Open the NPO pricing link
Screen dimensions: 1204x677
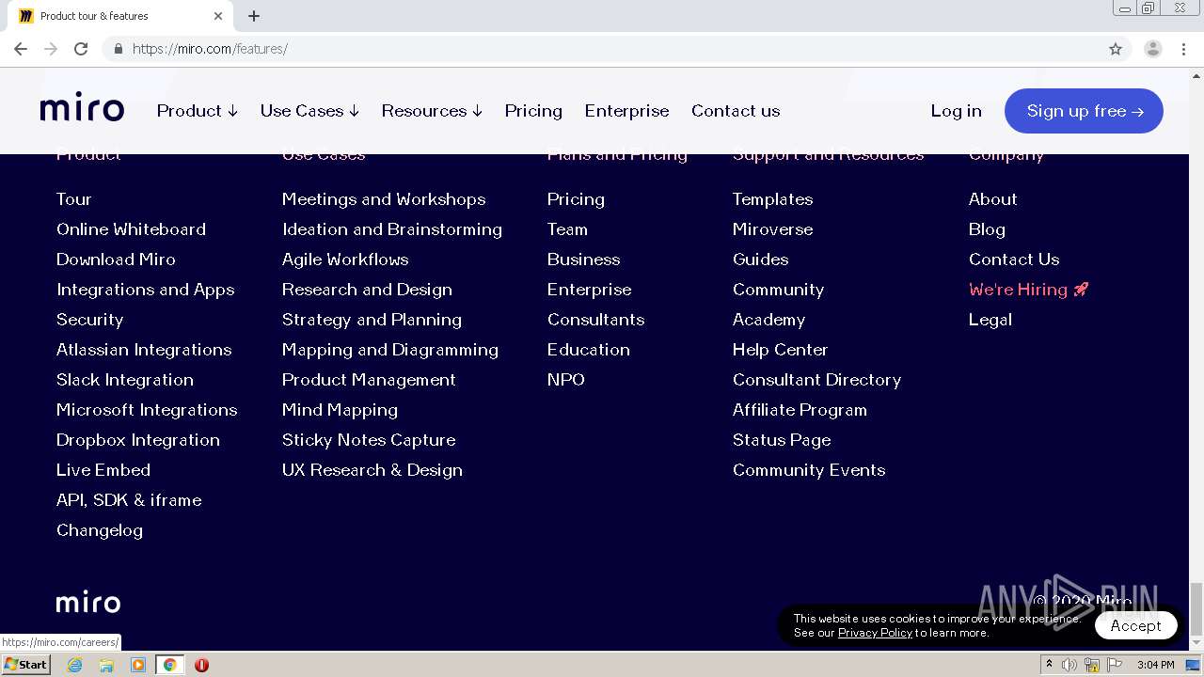566,380
